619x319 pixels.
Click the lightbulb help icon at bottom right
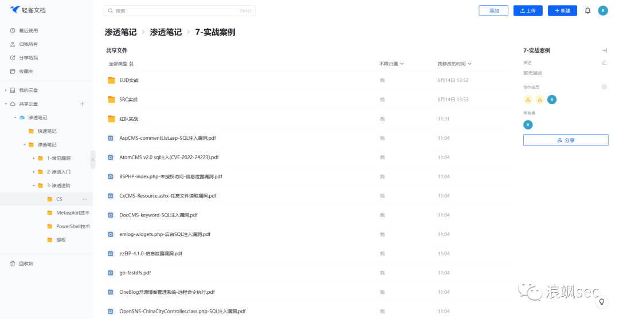[x=602, y=302]
